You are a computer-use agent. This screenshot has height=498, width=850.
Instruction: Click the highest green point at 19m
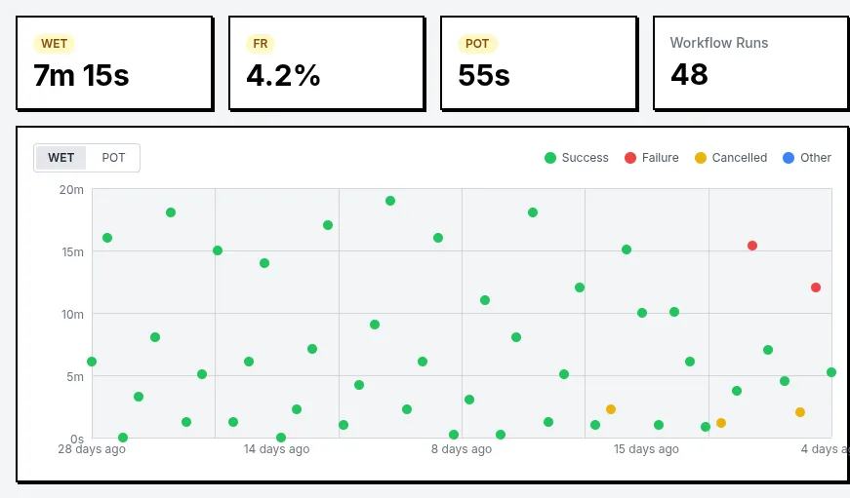pos(390,201)
